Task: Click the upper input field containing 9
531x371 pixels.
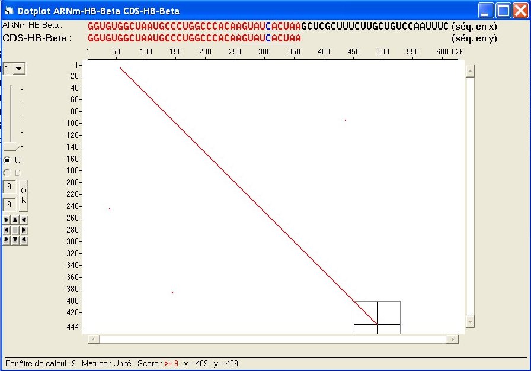Action: pyautogui.click(x=9, y=186)
